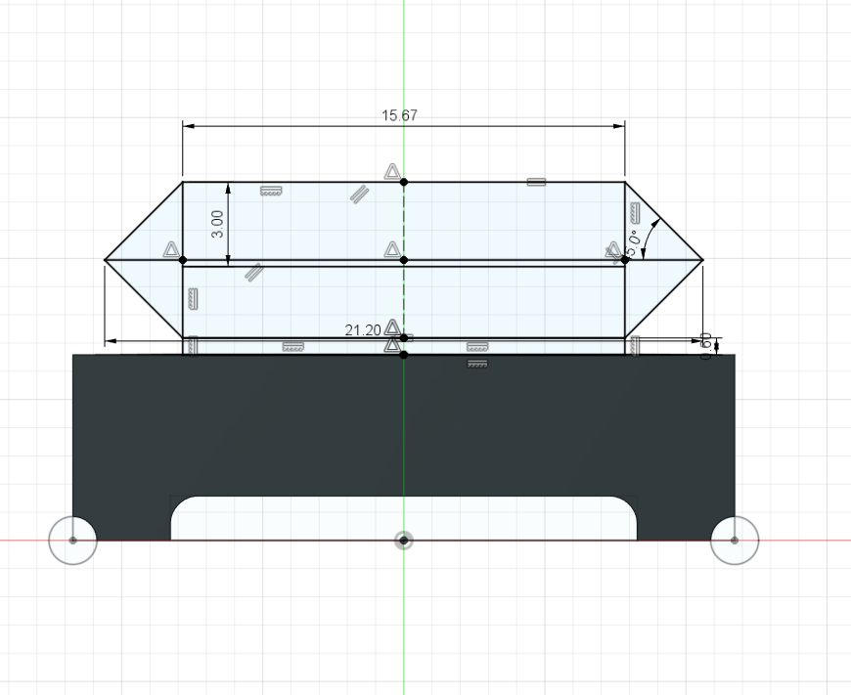This screenshot has width=851, height=695.
Task: Click vertical glyph at thin strip left end
Action: [x=193, y=346]
